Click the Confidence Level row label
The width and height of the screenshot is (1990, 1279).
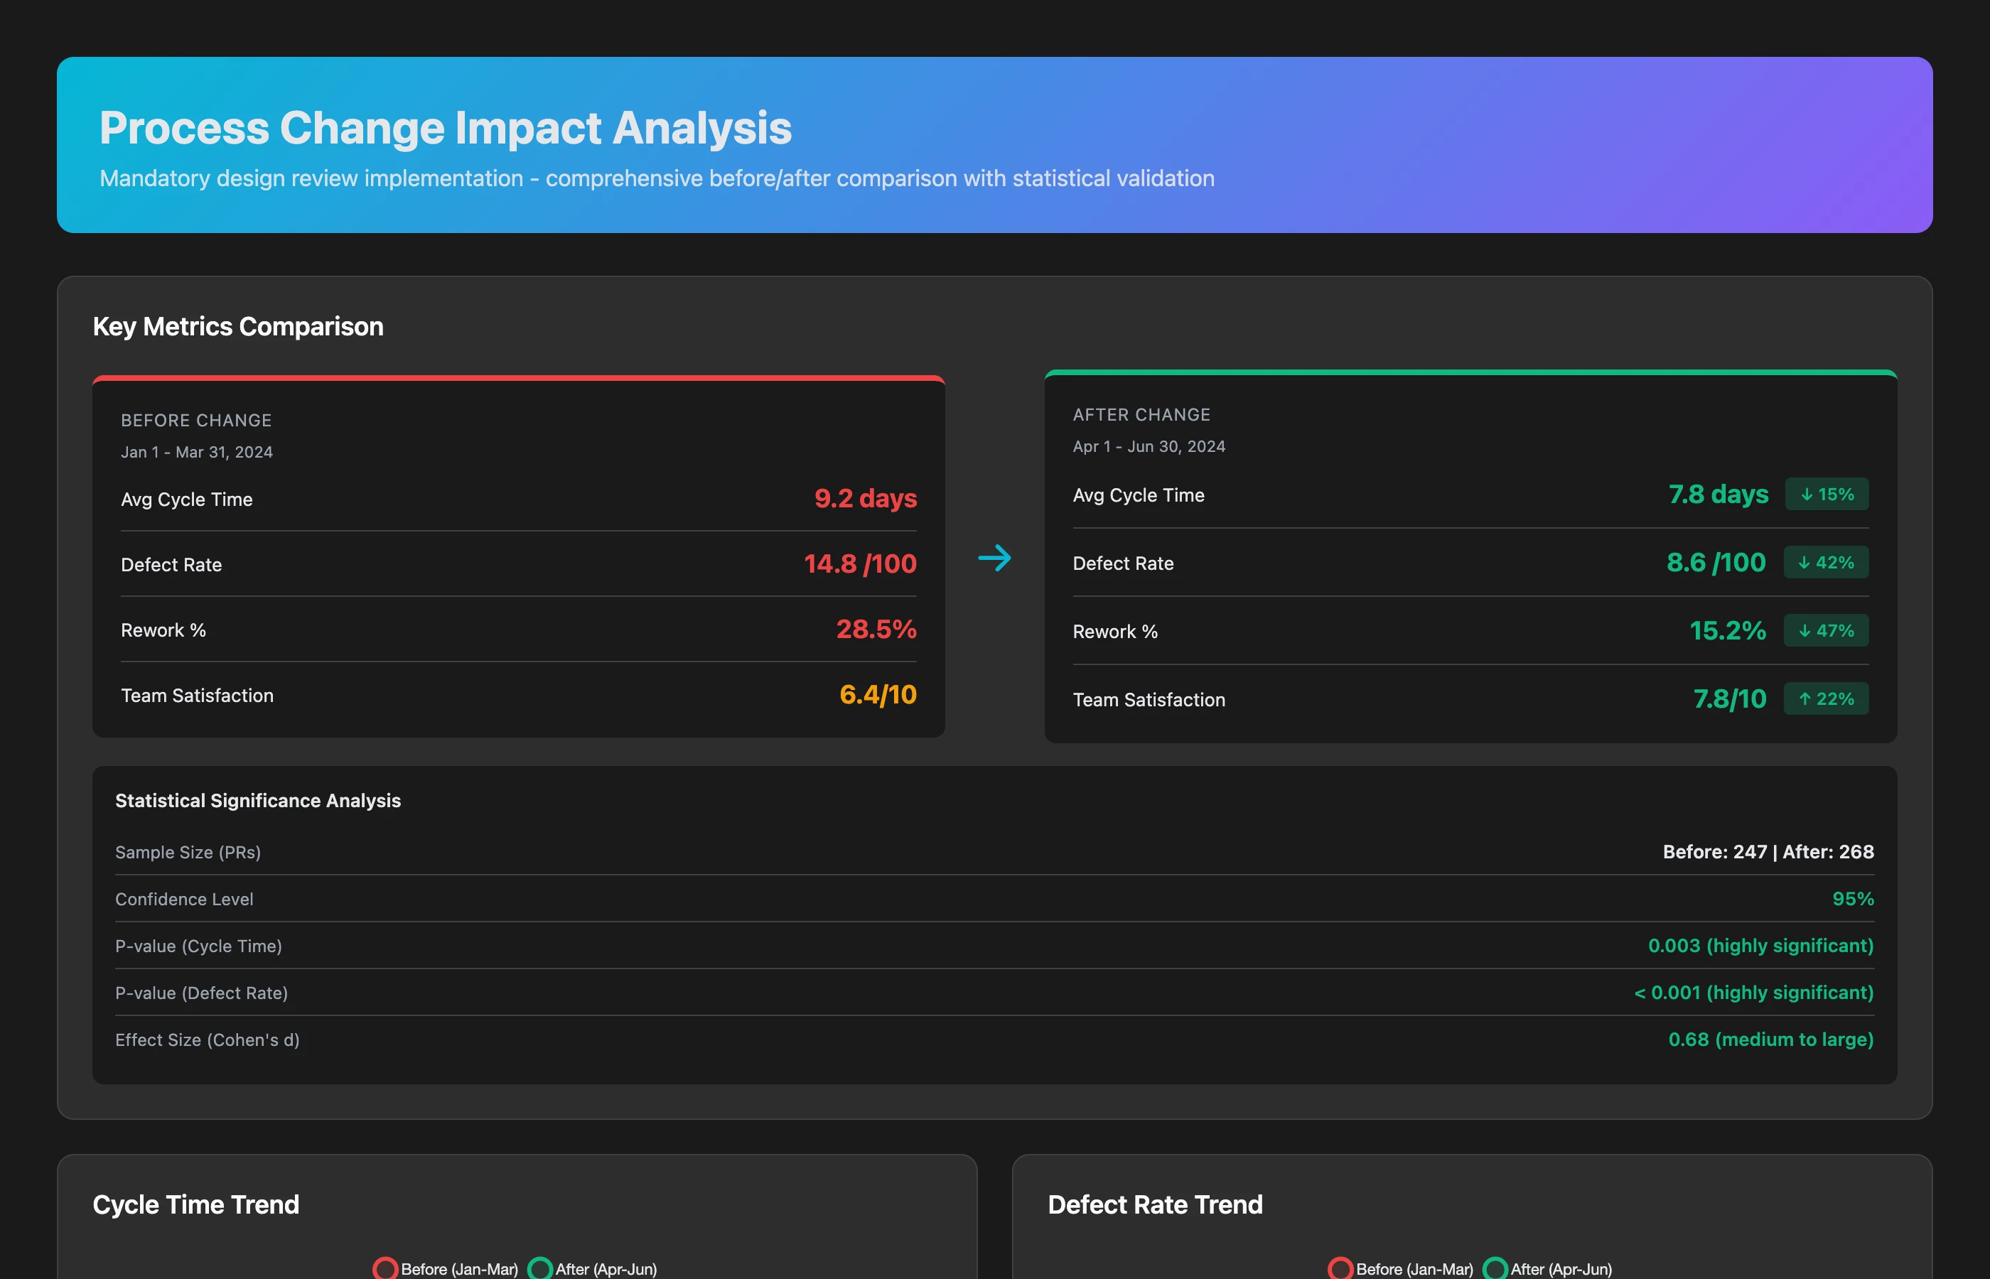(184, 899)
